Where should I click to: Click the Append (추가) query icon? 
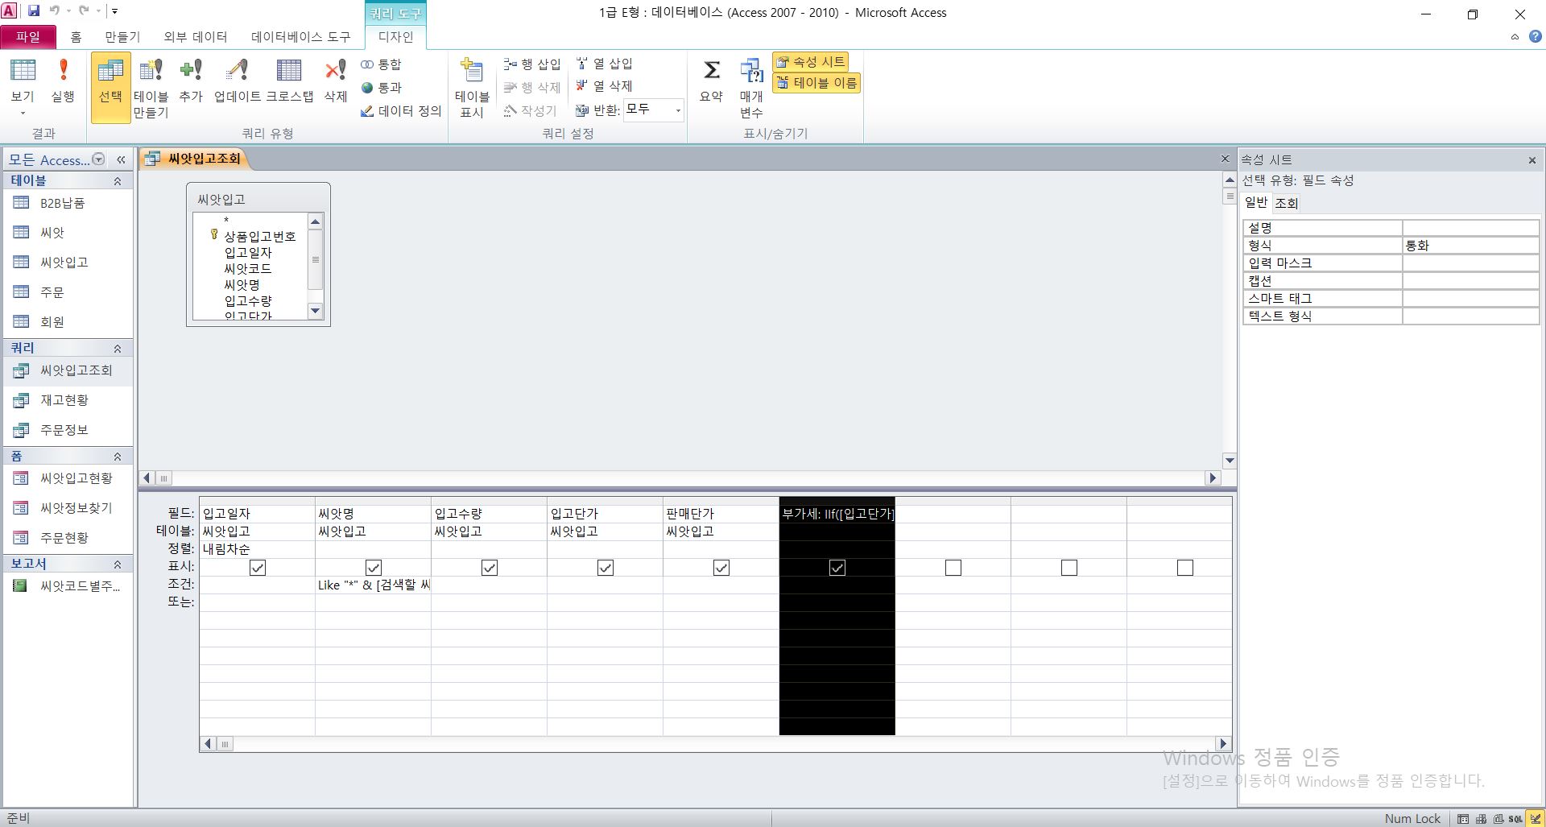click(191, 81)
